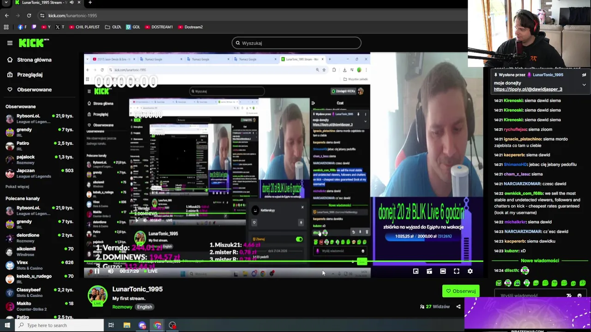Click the green KICK logo
The width and height of the screenshot is (591, 332).
(x=34, y=43)
